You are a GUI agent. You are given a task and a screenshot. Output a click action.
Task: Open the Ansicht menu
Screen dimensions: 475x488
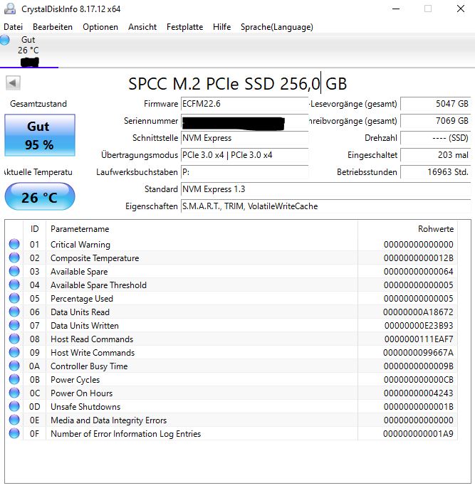pos(142,27)
